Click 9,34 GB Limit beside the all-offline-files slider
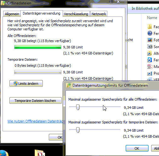The image size is (159, 156). click(133, 108)
